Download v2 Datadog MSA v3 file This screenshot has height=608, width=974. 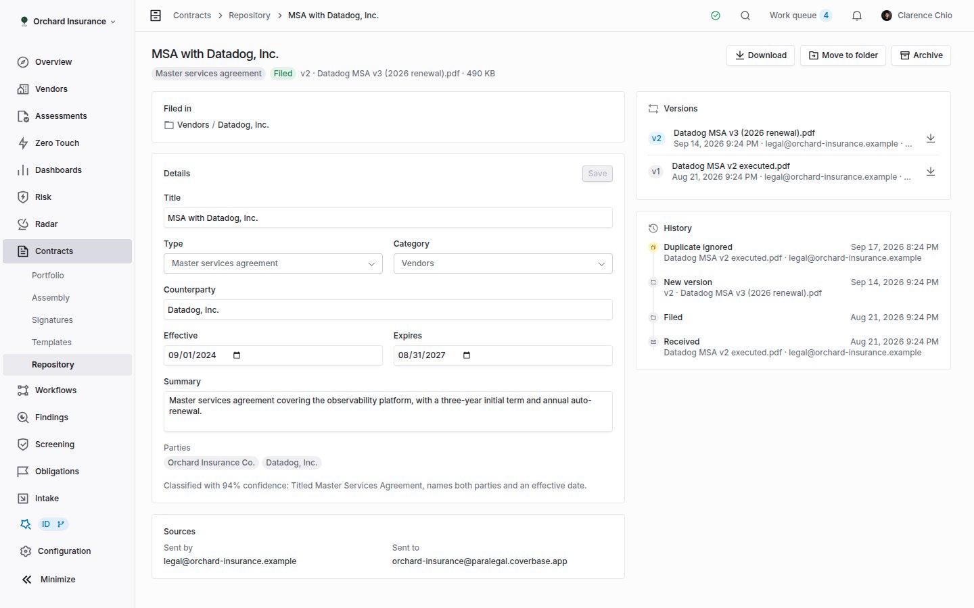[x=931, y=138]
